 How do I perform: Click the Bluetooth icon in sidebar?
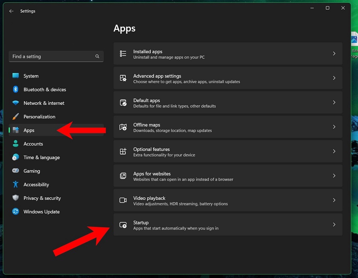16,89
